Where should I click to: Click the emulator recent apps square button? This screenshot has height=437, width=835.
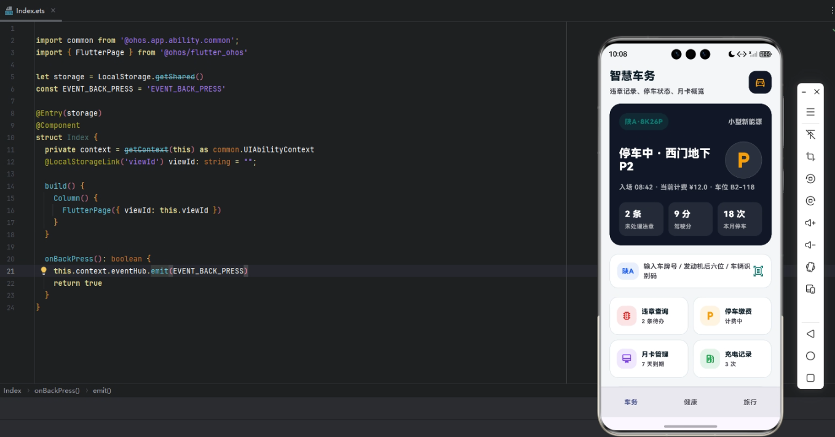tap(810, 378)
